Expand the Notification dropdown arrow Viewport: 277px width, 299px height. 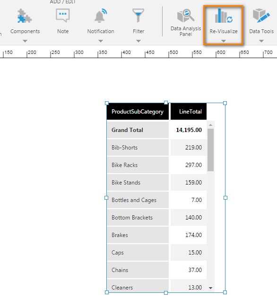101,41
